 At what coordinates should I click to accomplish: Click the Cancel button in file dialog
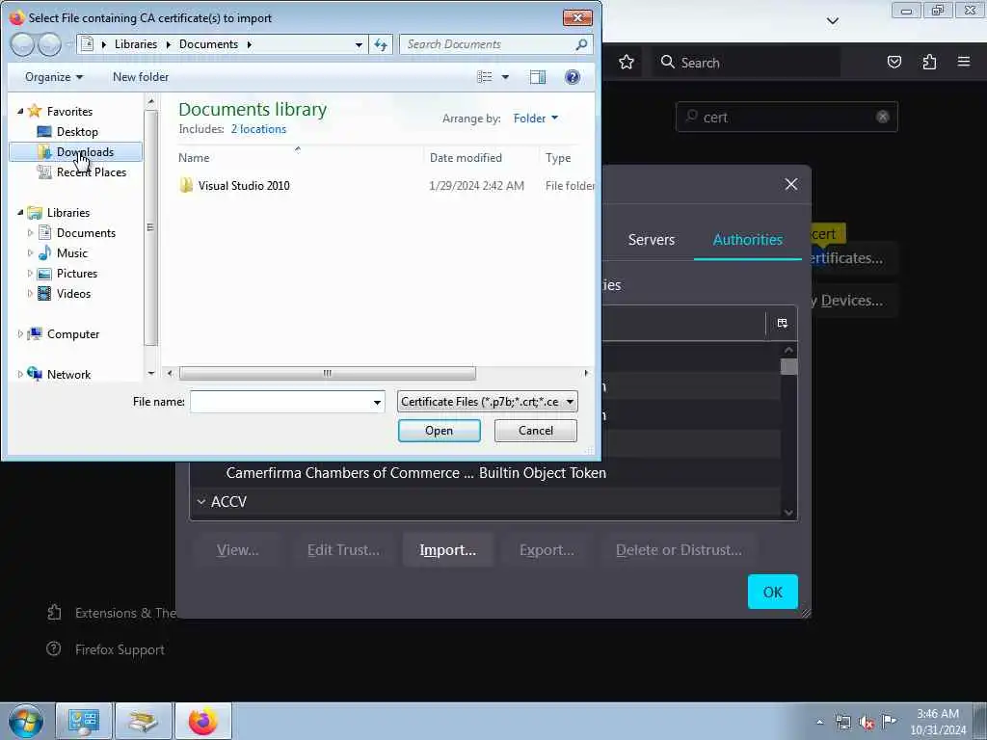click(x=536, y=431)
